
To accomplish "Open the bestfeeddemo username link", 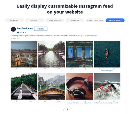I will tap(25, 28).
